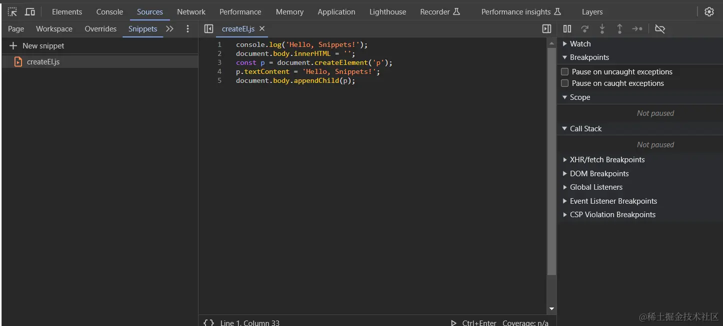
Task: Activate the inspect element picker icon
Action: click(x=12, y=11)
